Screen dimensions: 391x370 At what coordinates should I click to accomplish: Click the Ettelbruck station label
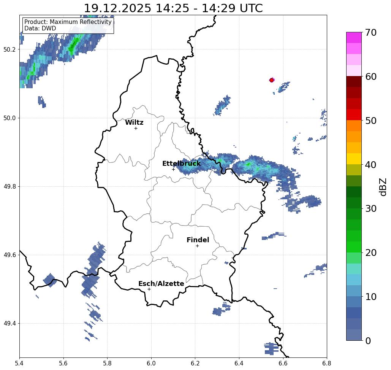pyautogui.click(x=181, y=164)
